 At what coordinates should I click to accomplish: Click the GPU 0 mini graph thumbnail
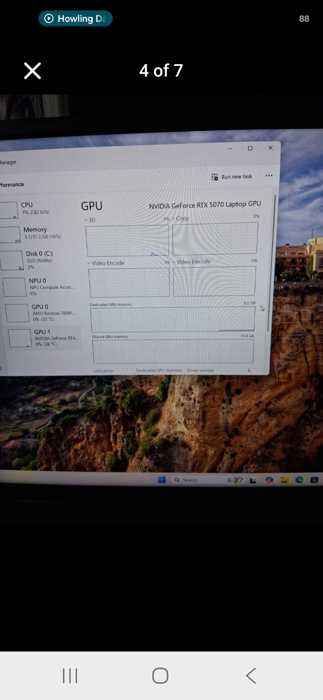click(17, 313)
